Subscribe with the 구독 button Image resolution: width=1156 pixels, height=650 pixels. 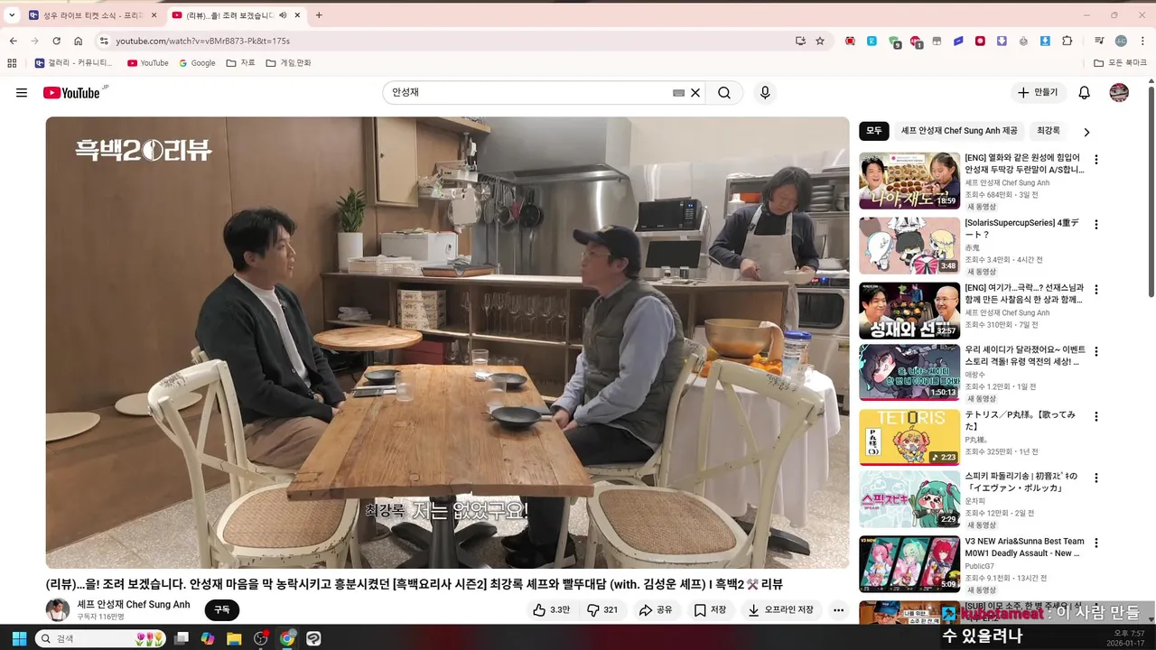(222, 610)
